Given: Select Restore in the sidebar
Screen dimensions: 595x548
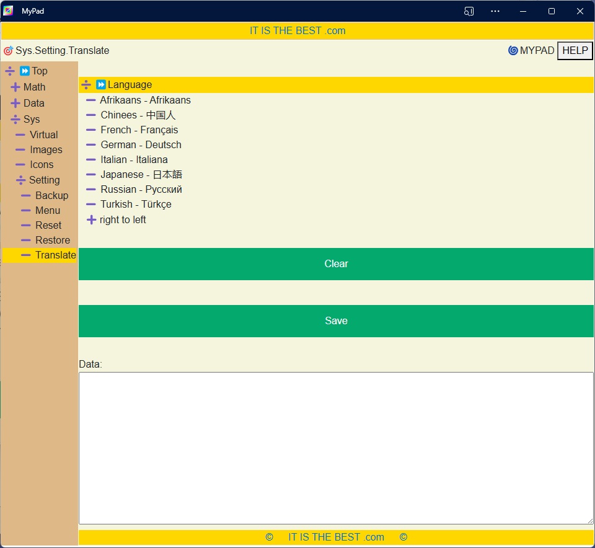Looking at the screenshot, I should coord(52,240).
